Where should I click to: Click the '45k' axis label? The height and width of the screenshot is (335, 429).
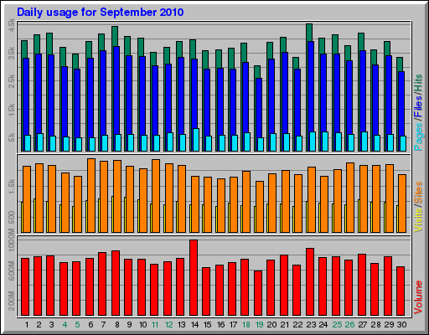coord(12,25)
